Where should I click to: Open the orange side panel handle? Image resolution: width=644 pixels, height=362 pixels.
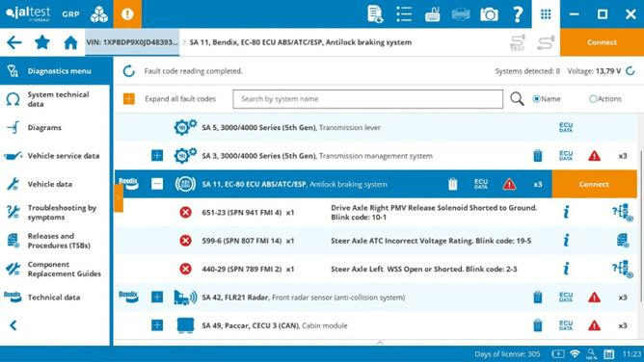pos(119,198)
